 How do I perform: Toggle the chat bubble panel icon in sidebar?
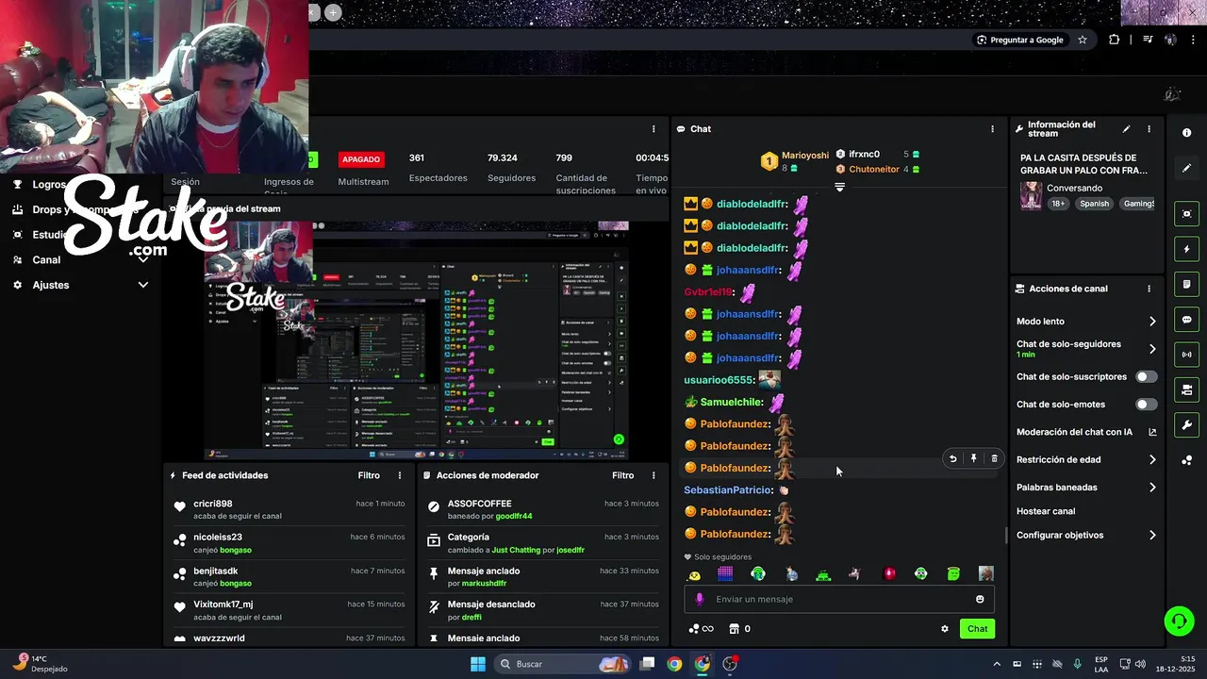[1186, 320]
